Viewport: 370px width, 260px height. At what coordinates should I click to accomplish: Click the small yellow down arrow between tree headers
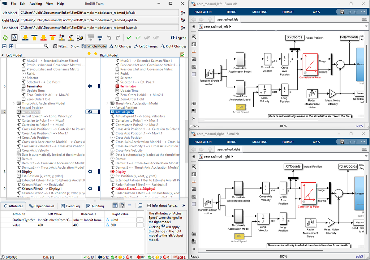(x=89, y=54)
